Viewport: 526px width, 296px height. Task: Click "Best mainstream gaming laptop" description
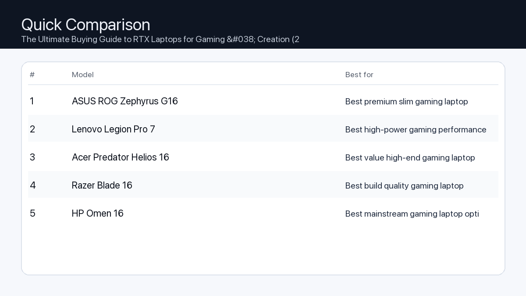pyautogui.click(x=412, y=214)
